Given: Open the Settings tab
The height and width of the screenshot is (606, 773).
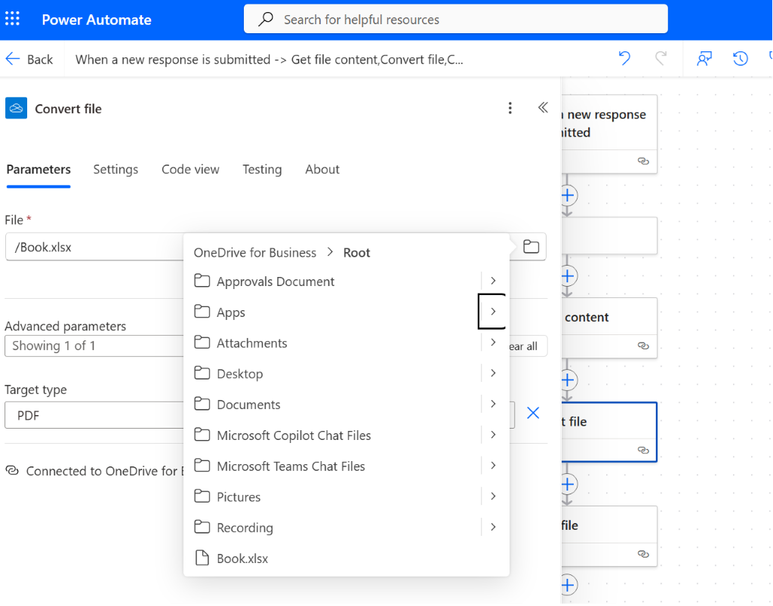Looking at the screenshot, I should (115, 170).
